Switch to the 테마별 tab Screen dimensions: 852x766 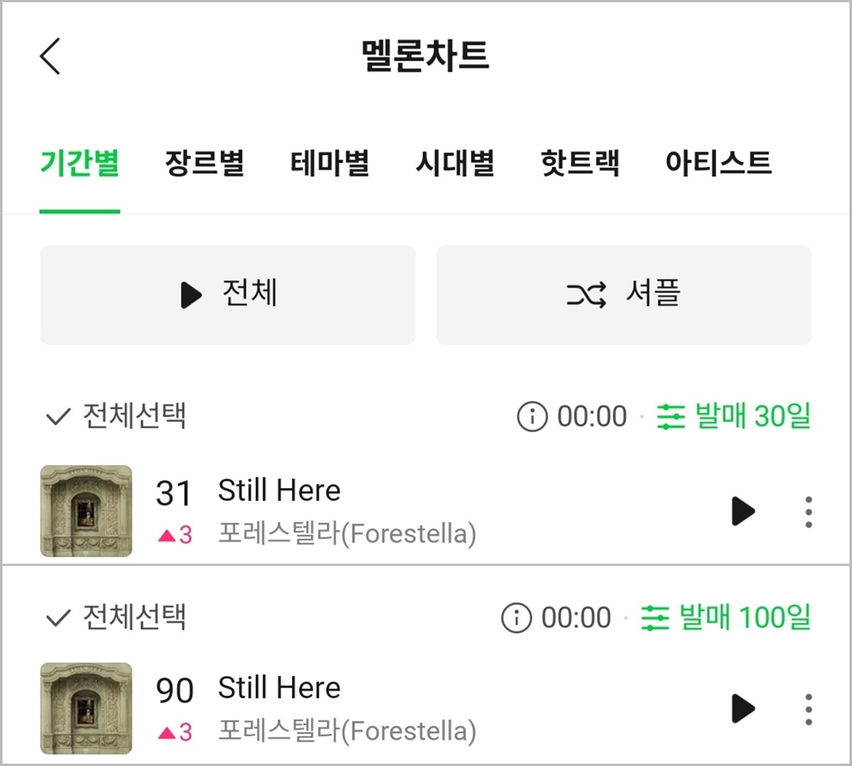point(329,163)
